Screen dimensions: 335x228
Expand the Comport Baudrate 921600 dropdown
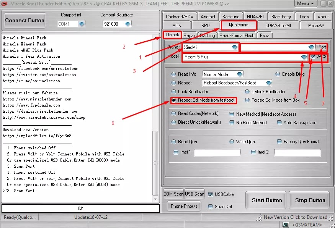(x=127, y=24)
